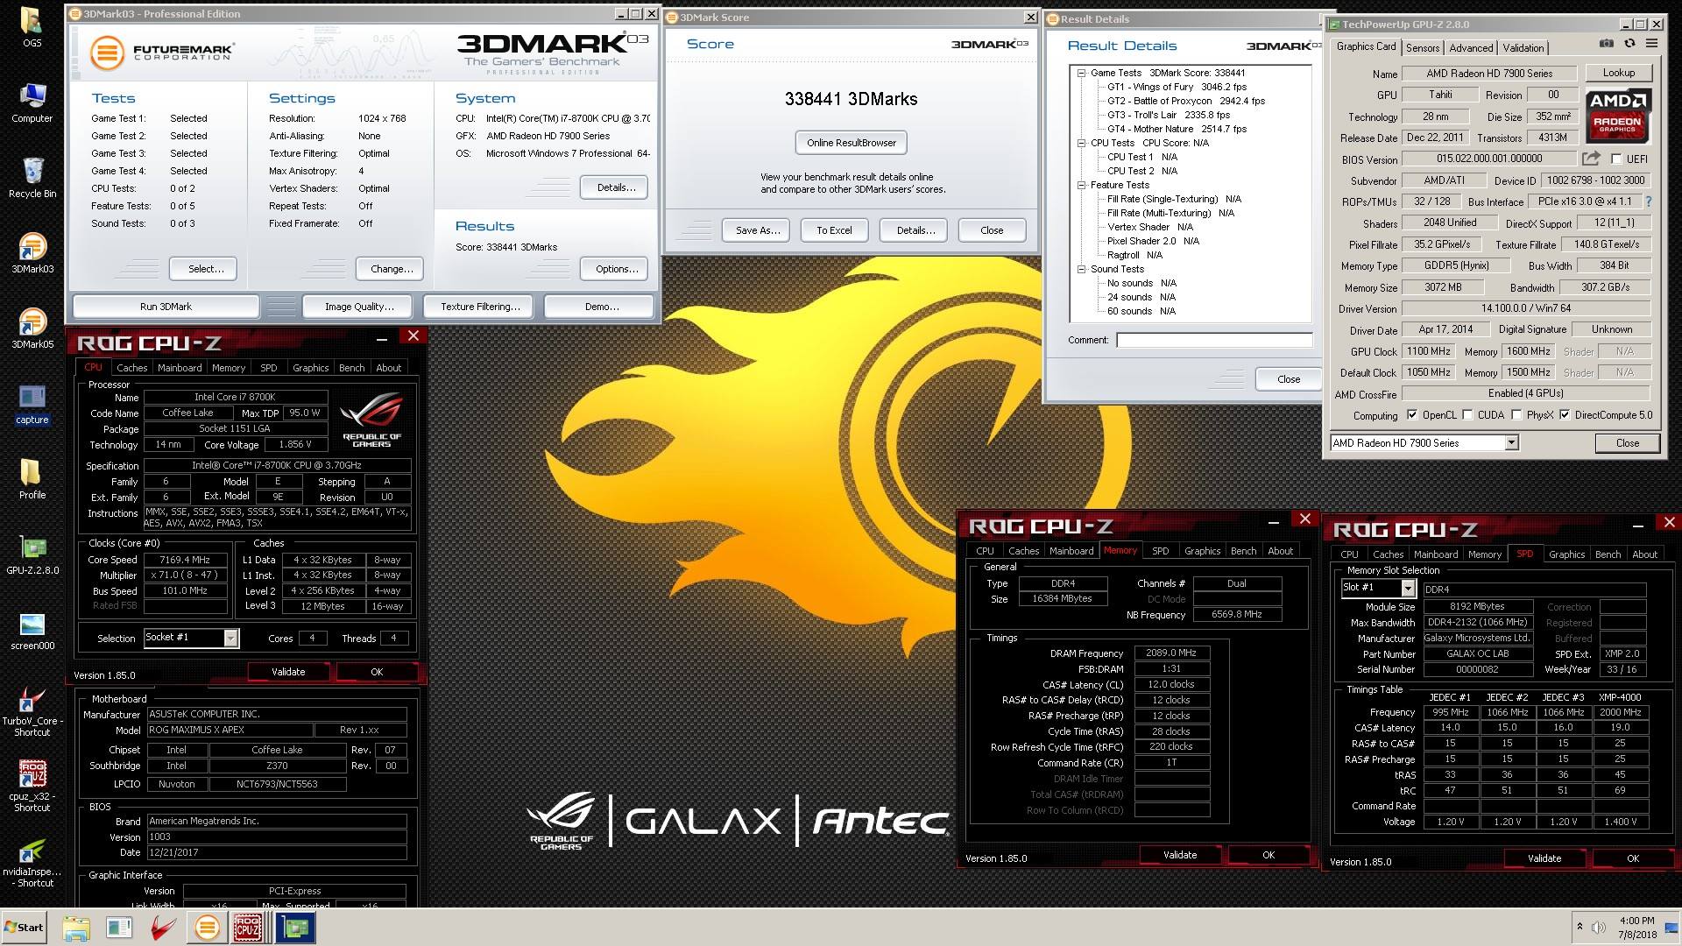Click the Select button under Tests
This screenshot has width=1682, height=946.
(205, 269)
